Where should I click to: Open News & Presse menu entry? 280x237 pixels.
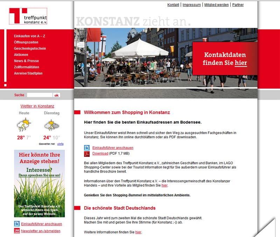pyautogui.click(x=27, y=61)
